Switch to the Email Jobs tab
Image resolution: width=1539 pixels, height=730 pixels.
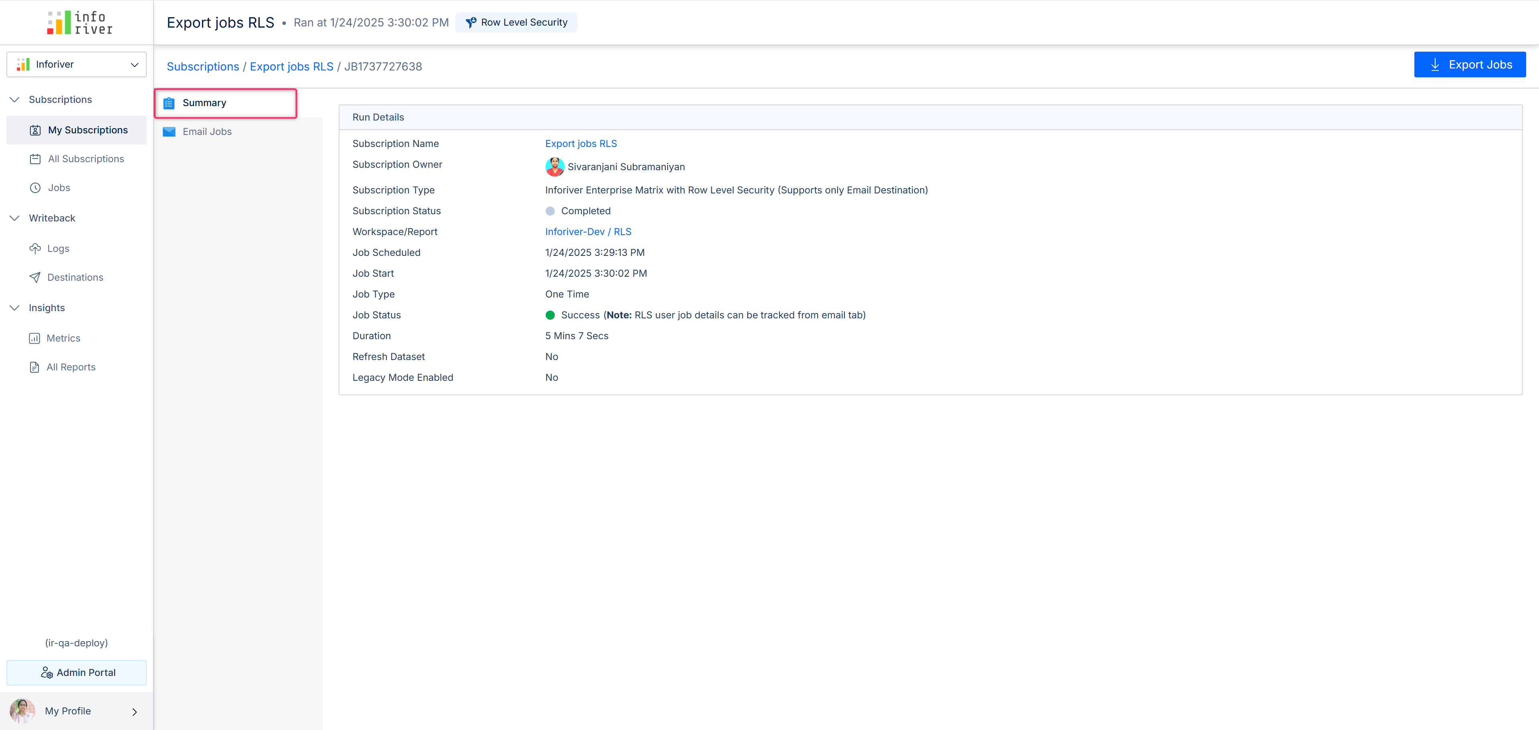coord(207,131)
